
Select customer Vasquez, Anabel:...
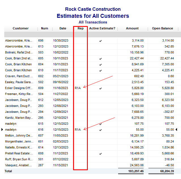click(18, 165)
